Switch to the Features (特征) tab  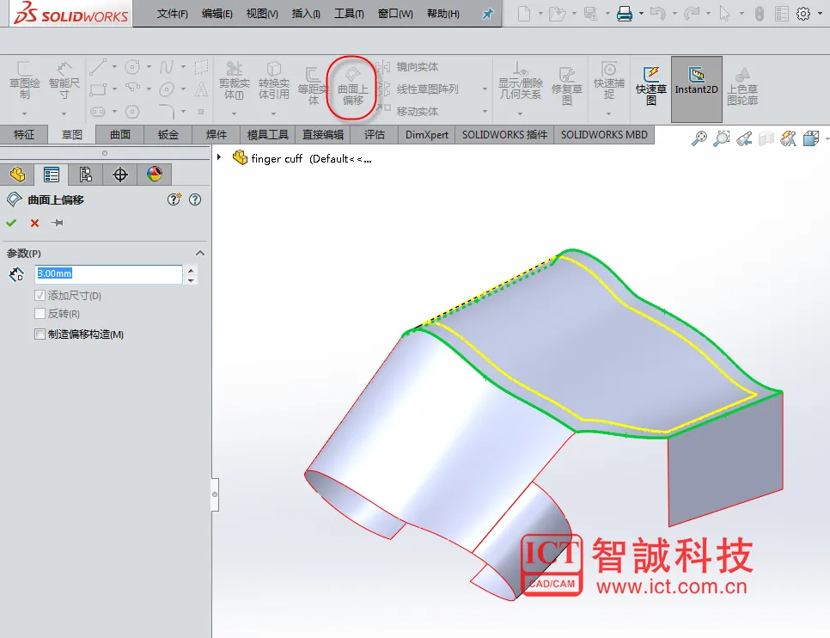point(24,135)
